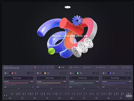134x101 pixels.
Task: Select next sound for red layer with right chevron
Action: (29, 78)
